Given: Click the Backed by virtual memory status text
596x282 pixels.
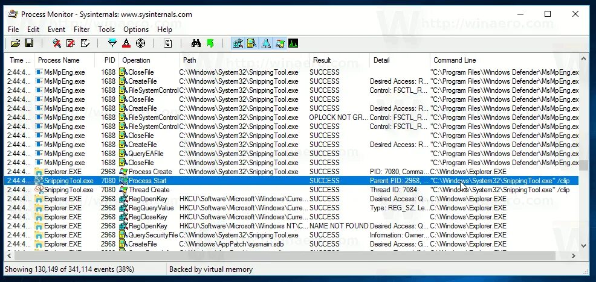Looking at the screenshot, I should pos(211,269).
